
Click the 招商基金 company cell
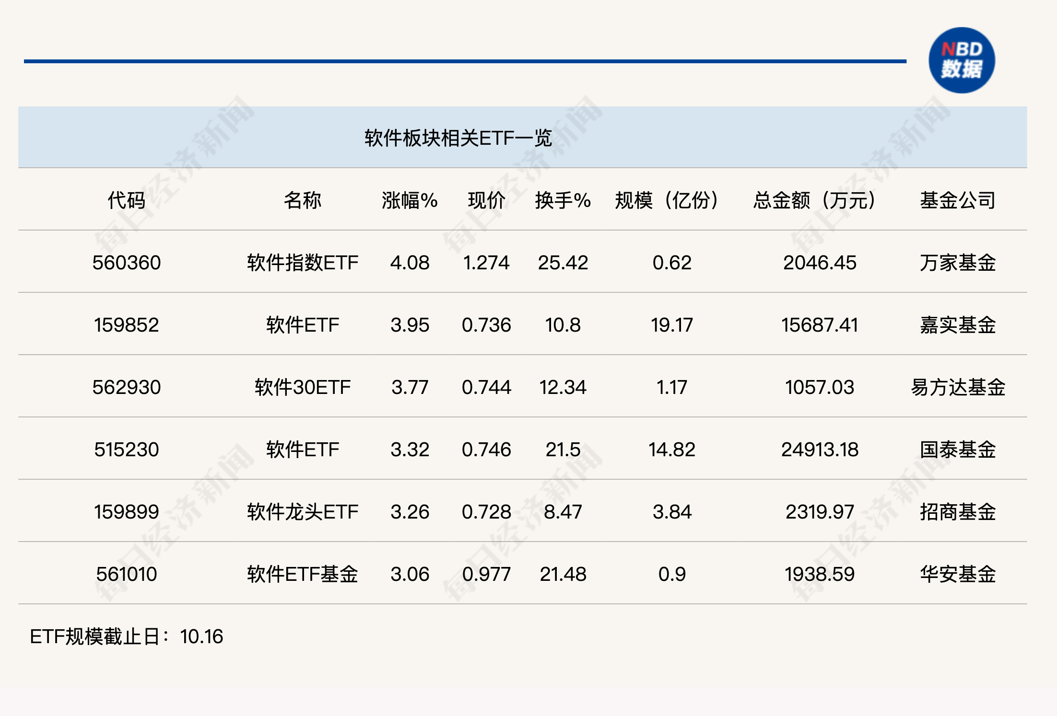coord(957,512)
